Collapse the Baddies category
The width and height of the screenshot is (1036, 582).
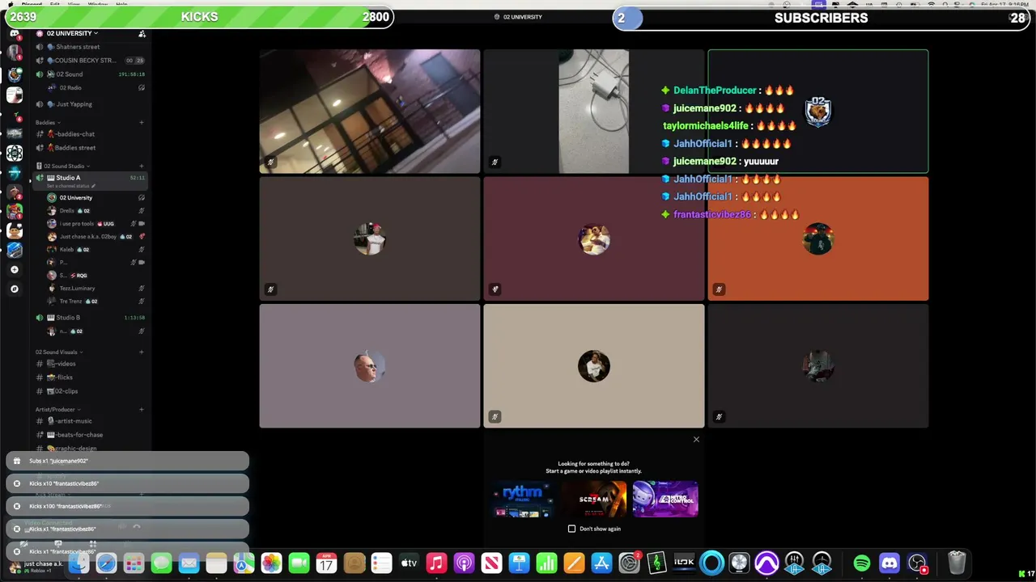point(48,123)
